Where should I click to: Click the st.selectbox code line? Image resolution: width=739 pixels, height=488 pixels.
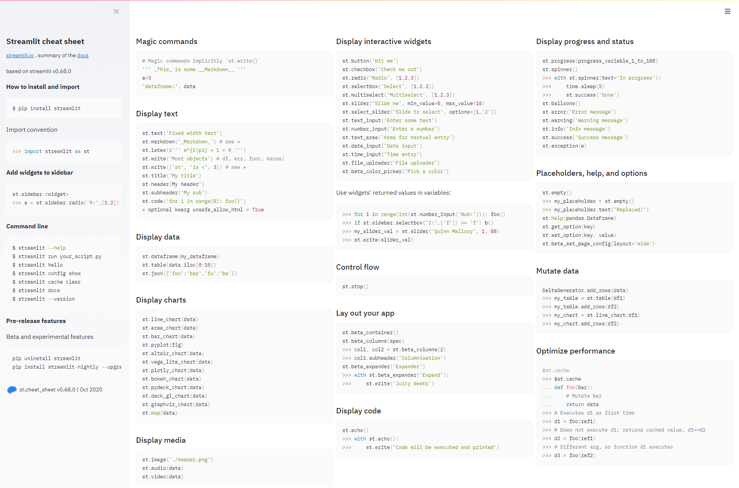click(x=388, y=87)
